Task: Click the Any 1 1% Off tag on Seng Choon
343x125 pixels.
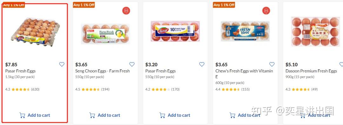Action: pyautogui.click(x=84, y=5)
